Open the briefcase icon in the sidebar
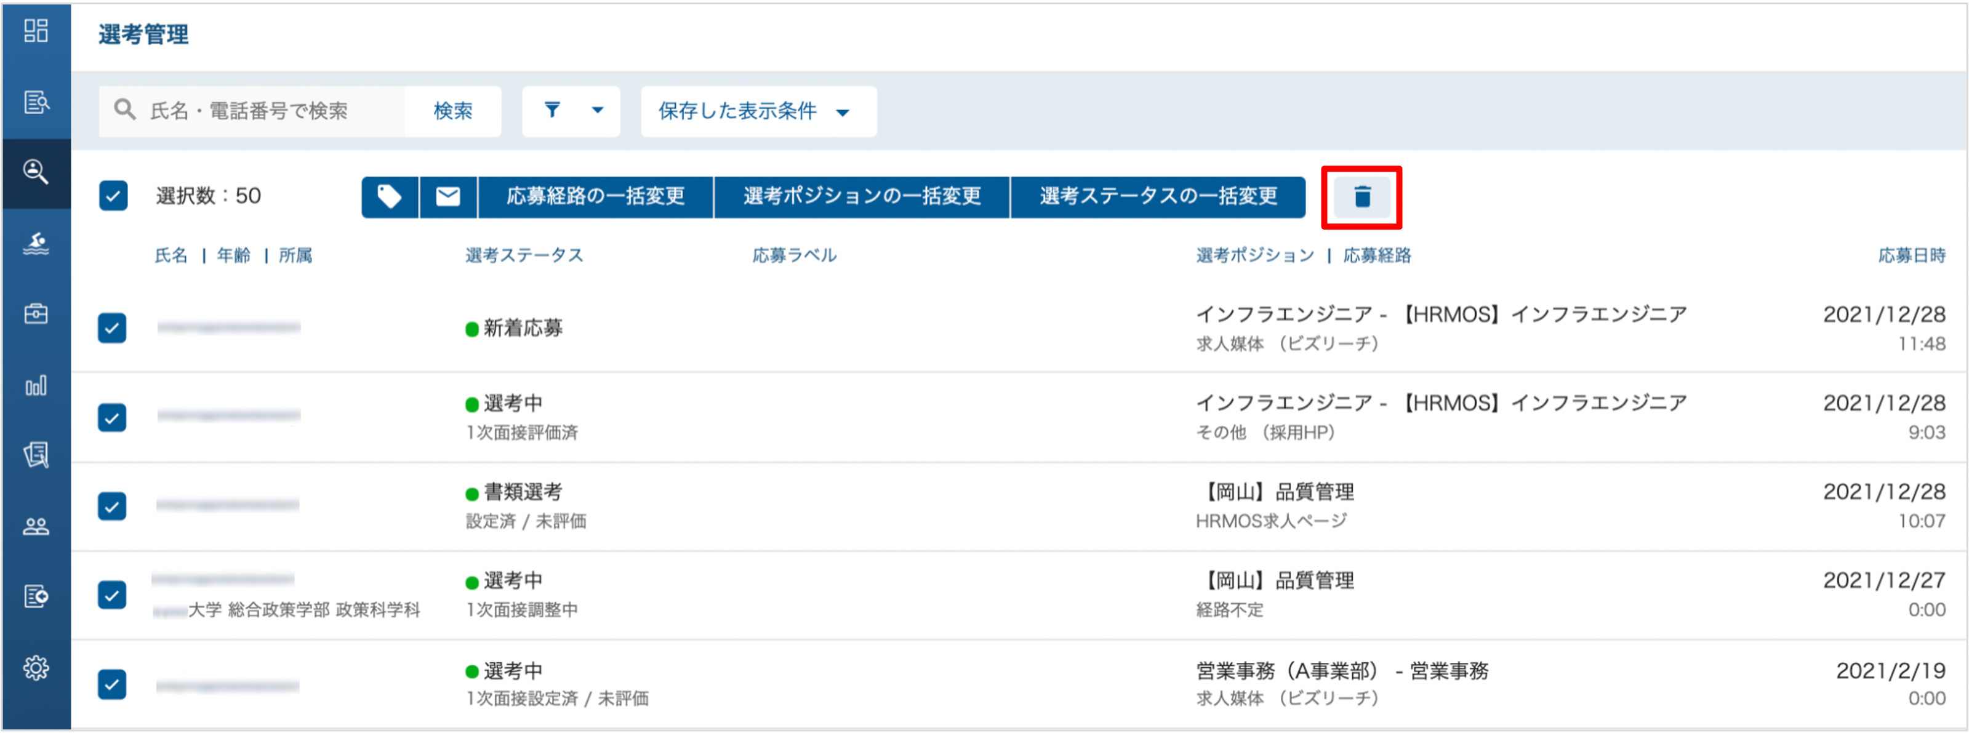 [36, 313]
